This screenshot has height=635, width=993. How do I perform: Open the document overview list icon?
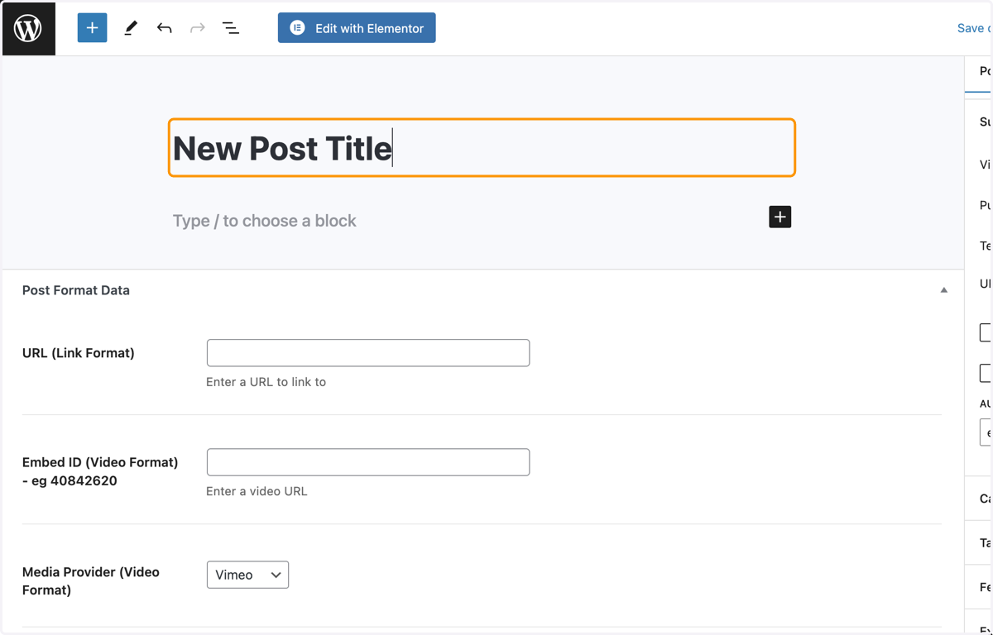pos(231,28)
